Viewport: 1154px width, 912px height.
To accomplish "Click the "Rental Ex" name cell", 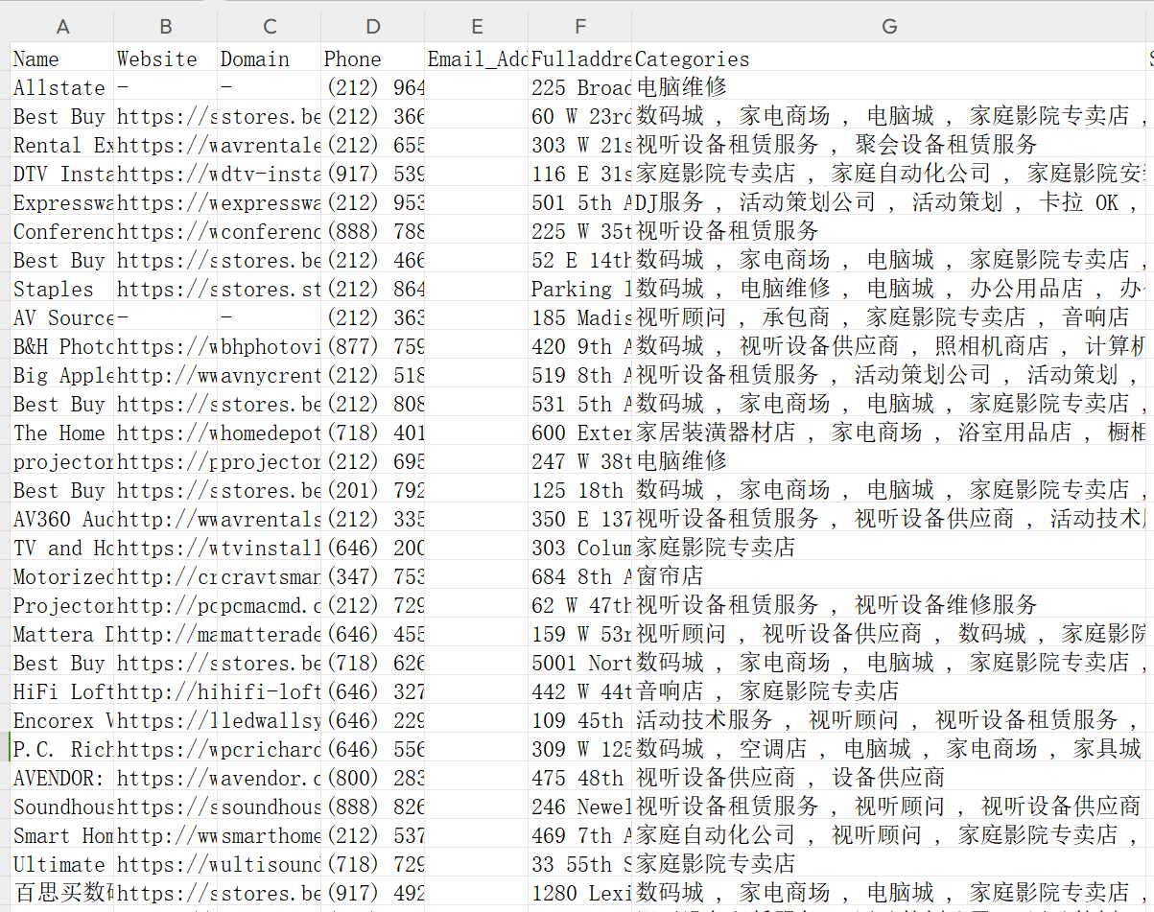I will [62, 145].
